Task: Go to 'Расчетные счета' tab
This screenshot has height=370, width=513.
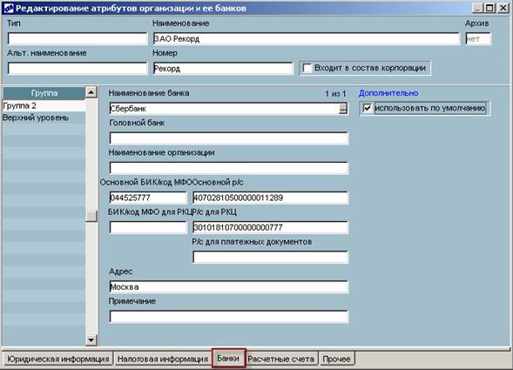Action: pyautogui.click(x=281, y=359)
